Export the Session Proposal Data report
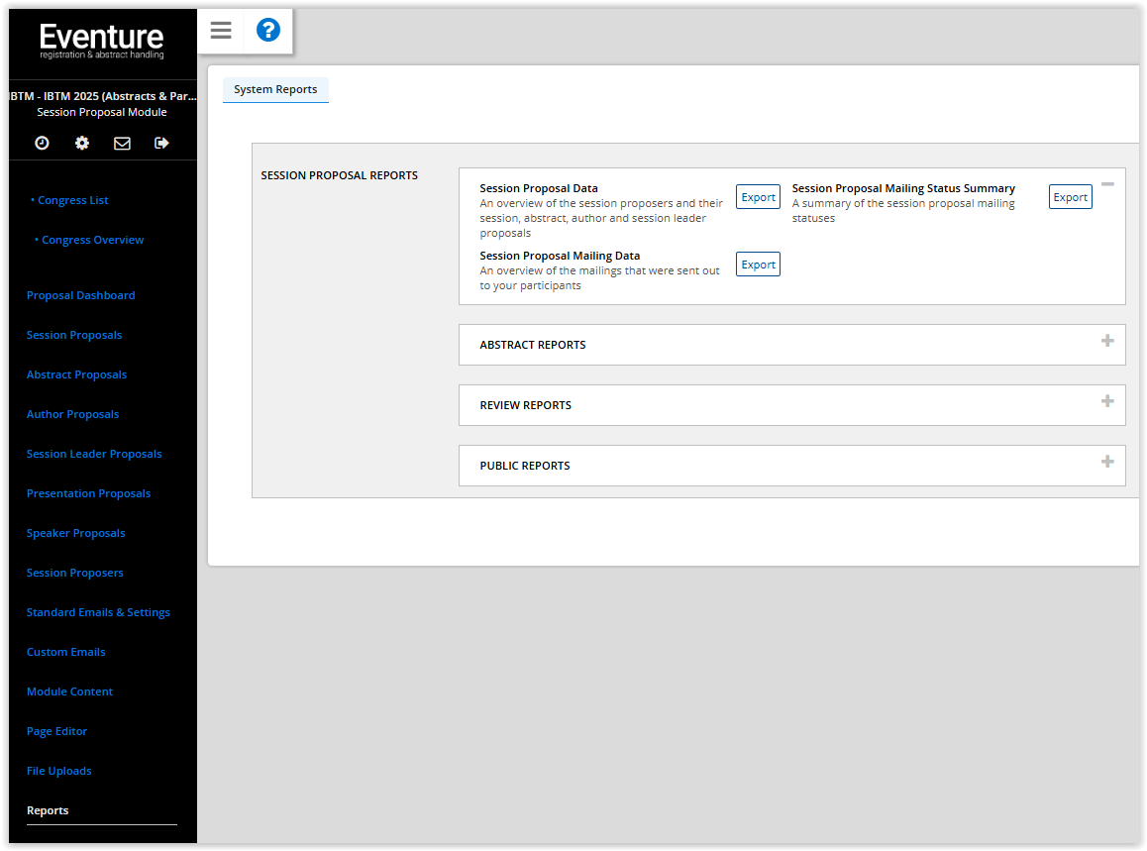Viewport: 1147px width, 851px height. [x=758, y=196]
